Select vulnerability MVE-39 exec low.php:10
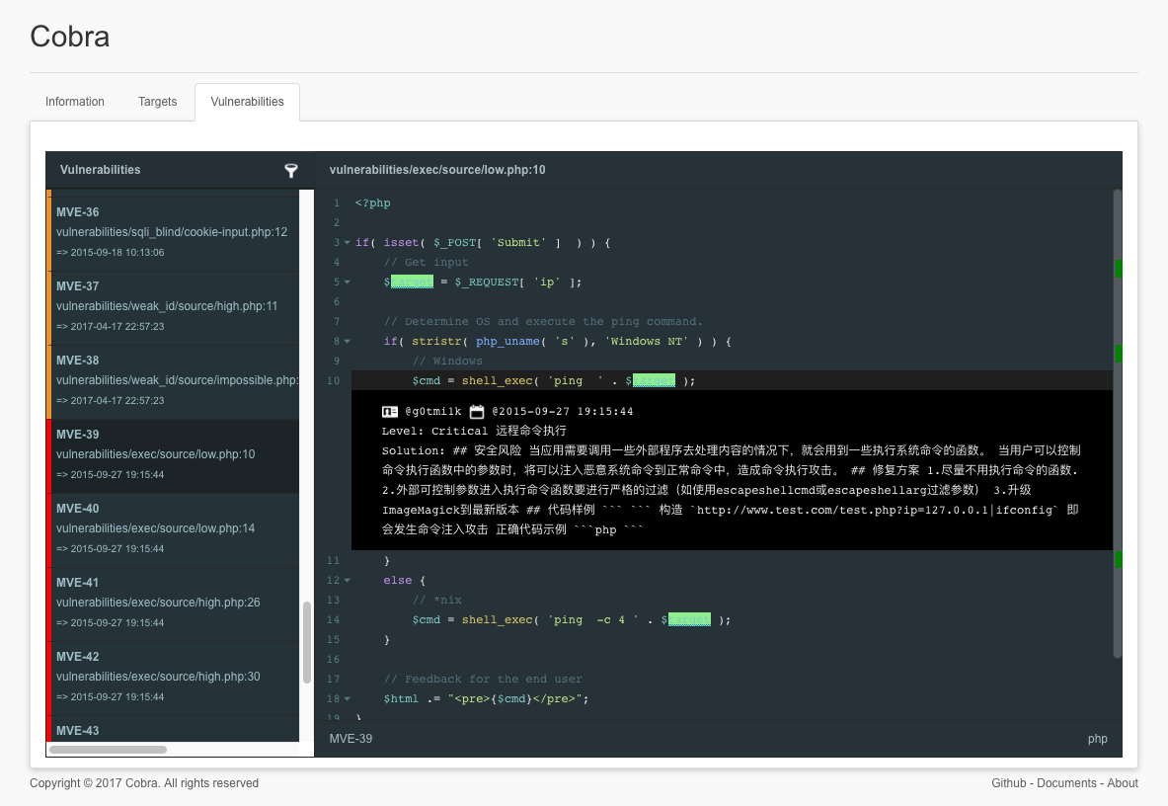1168x806 pixels. pyautogui.click(x=173, y=456)
